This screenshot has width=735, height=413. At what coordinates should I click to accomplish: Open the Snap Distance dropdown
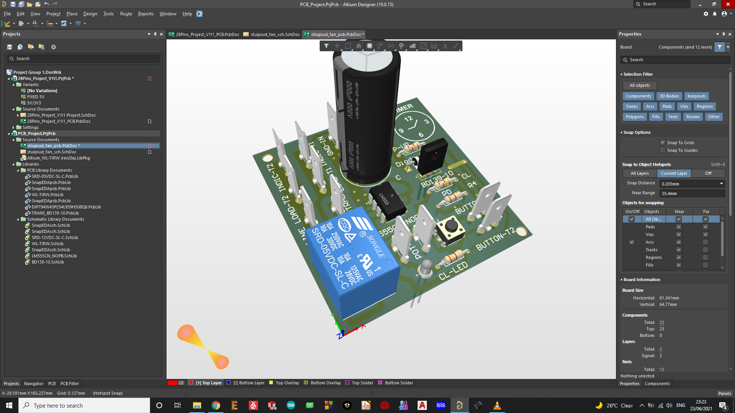point(722,184)
